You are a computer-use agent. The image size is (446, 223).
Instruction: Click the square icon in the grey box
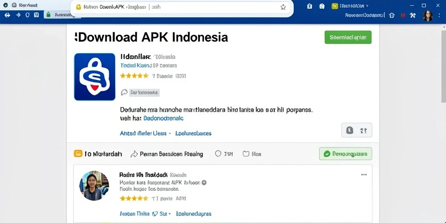[x=350, y=130]
